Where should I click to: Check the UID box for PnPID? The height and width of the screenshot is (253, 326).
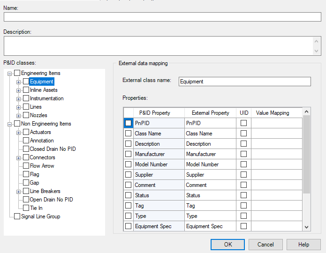click(243, 123)
